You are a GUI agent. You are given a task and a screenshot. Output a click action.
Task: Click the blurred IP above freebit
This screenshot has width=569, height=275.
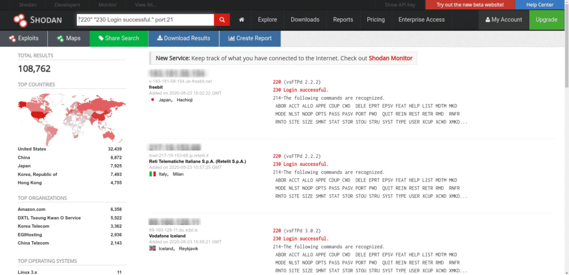pyautogui.click(x=177, y=73)
